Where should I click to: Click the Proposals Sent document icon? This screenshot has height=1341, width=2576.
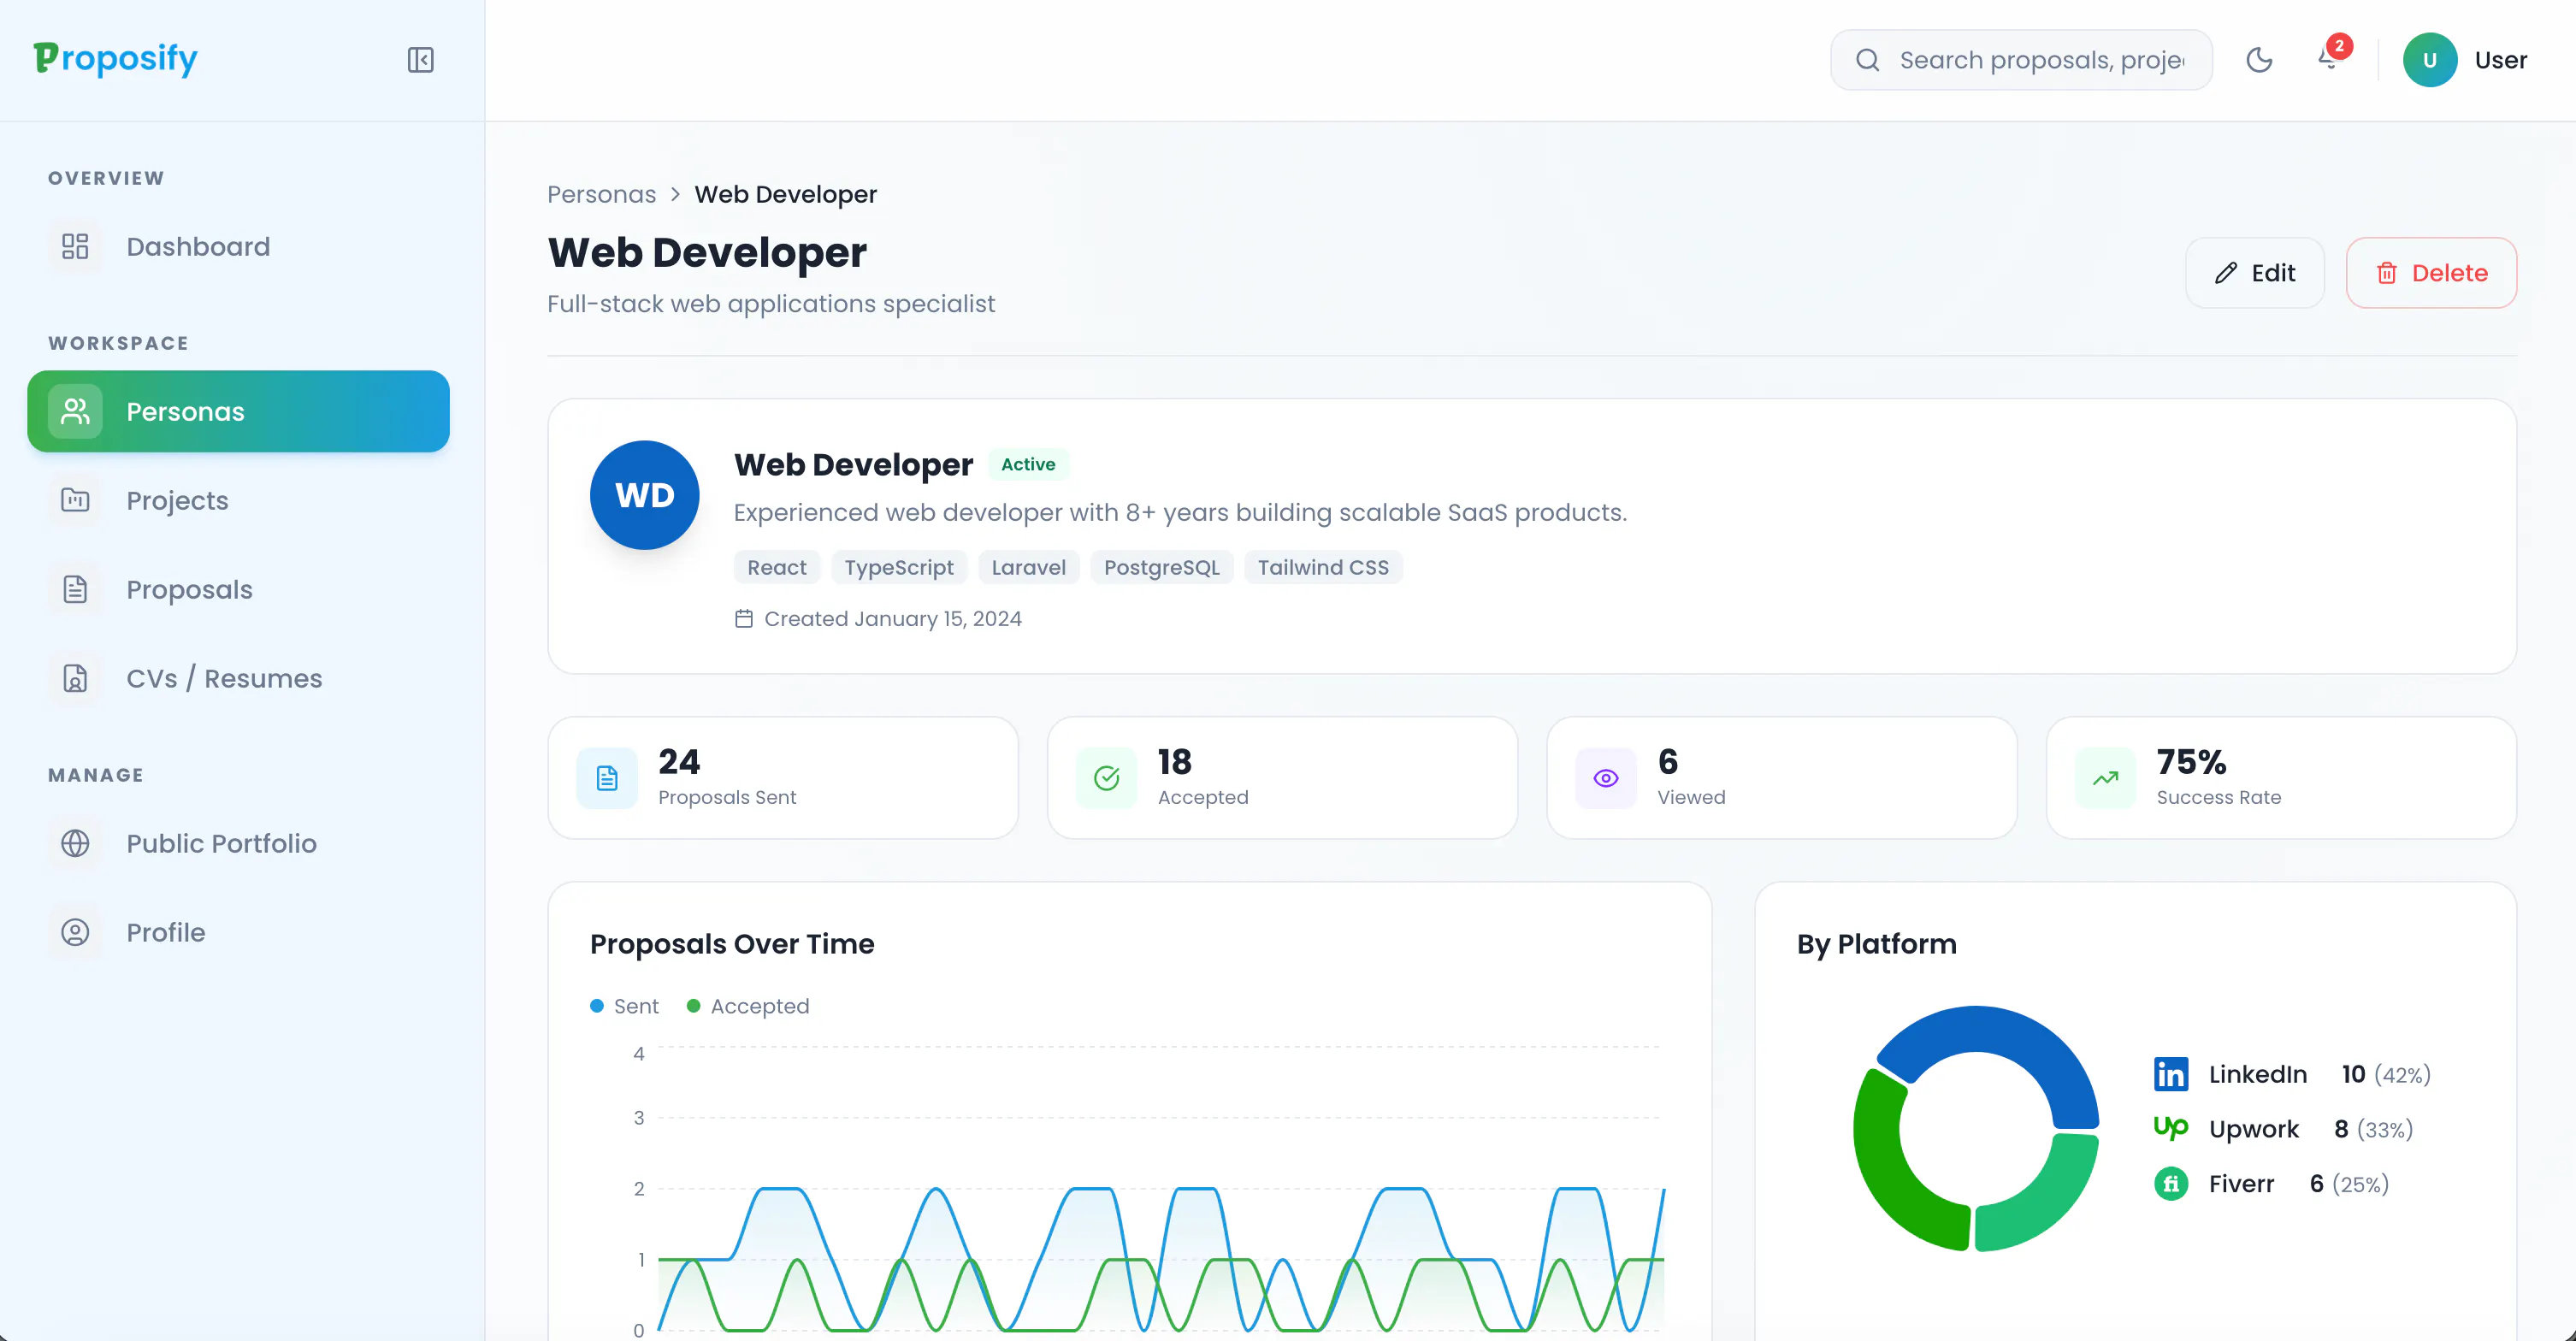coord(607,778)
